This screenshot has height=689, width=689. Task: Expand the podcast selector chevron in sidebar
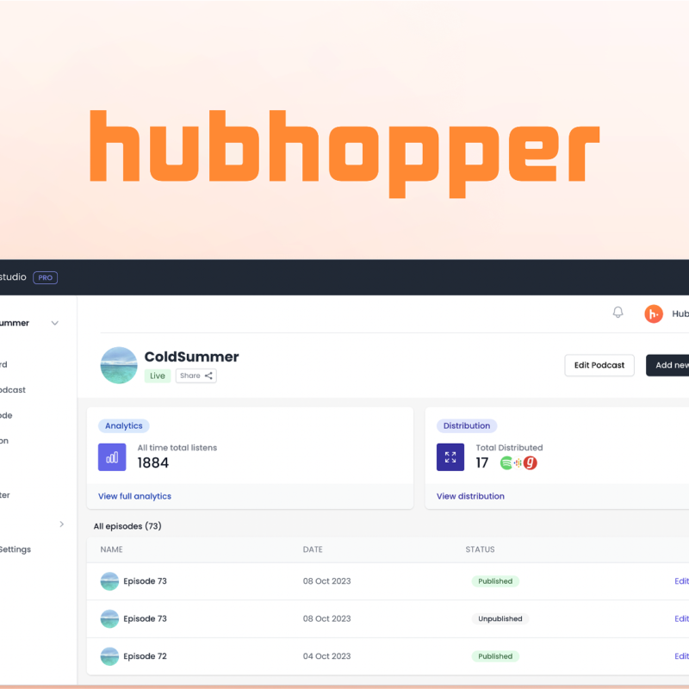55,324
